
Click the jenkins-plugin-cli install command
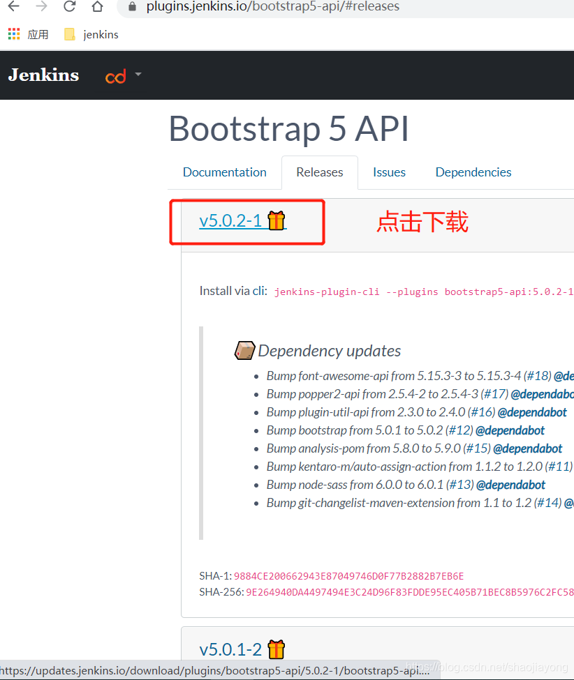point(423,292)
